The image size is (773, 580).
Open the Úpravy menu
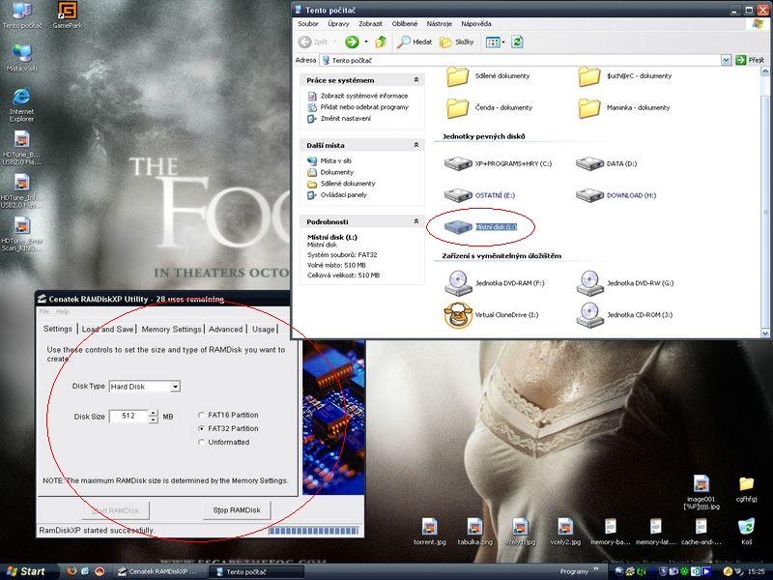click(338, 23)
